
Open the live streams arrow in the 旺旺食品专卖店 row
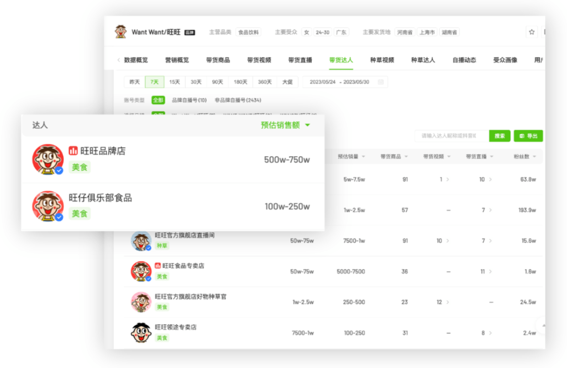coord(490,272)
